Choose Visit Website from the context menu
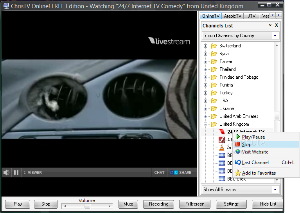This screenshot has width=300, height=213. (266, 152)
